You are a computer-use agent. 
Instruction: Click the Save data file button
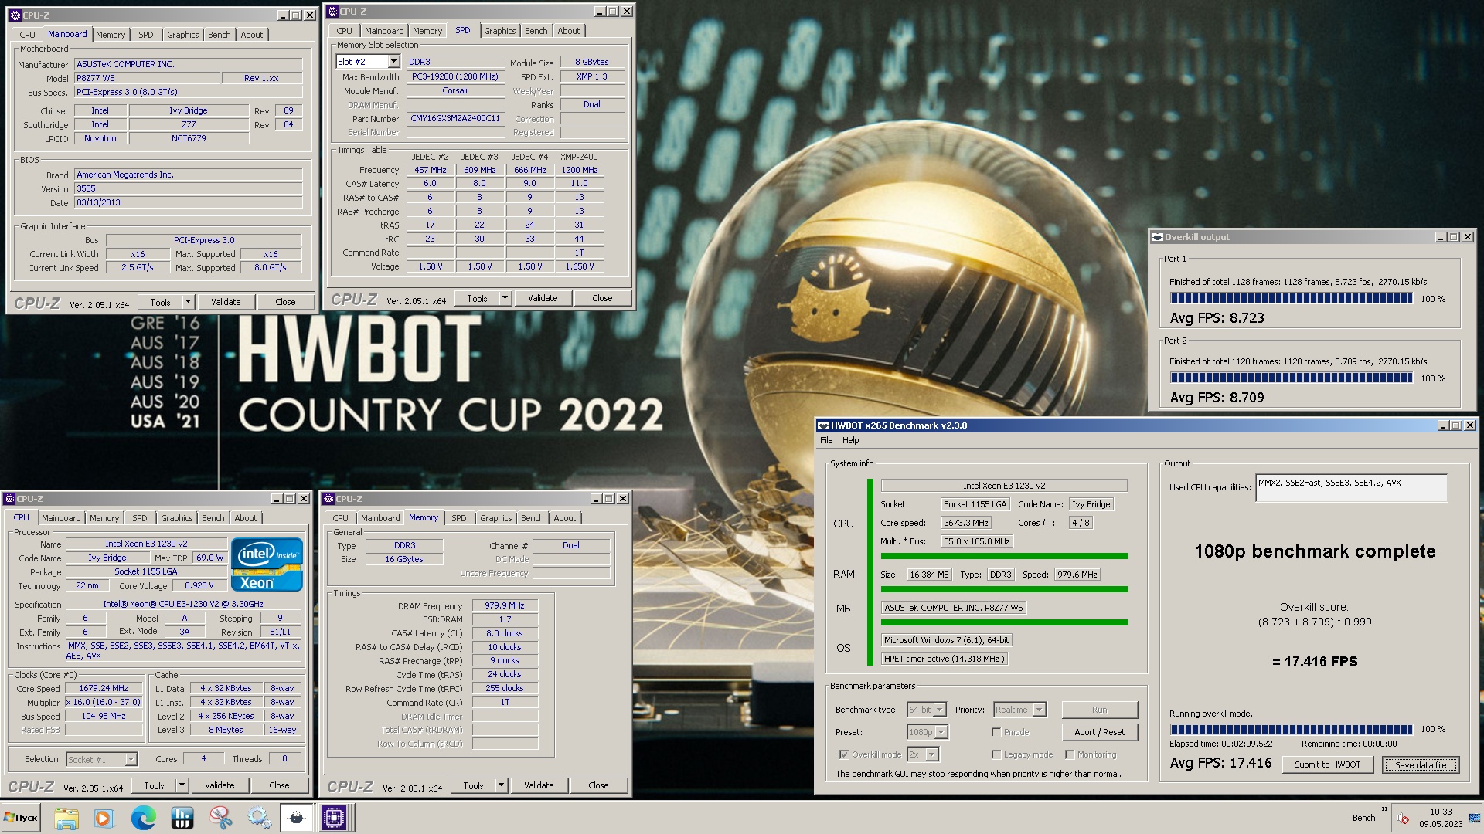click(1421, 764)
